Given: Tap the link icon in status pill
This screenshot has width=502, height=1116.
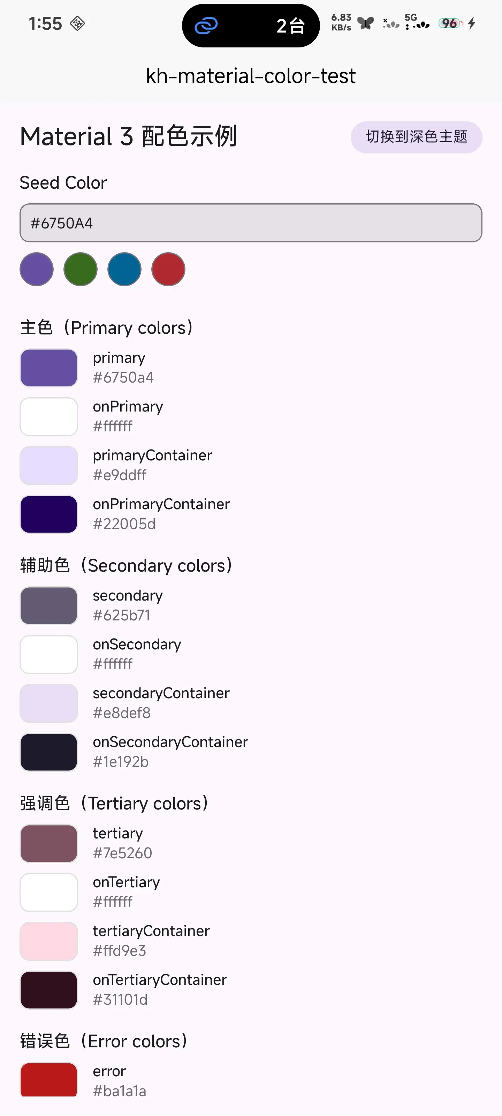Looking at the screenshot, I should coord(206,25).
